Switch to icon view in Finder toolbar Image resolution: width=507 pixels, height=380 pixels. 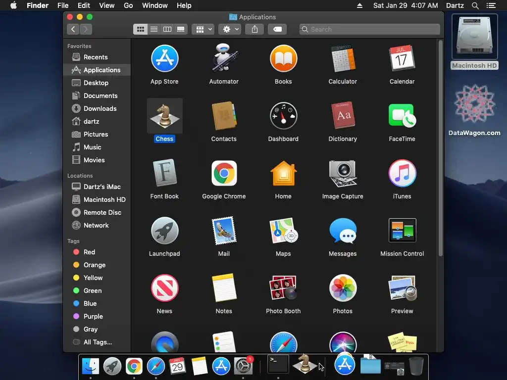pos(140,29)
